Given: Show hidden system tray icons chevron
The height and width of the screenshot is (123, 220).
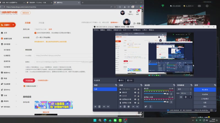Looking at the screenshot, I should tap(193, 120).
